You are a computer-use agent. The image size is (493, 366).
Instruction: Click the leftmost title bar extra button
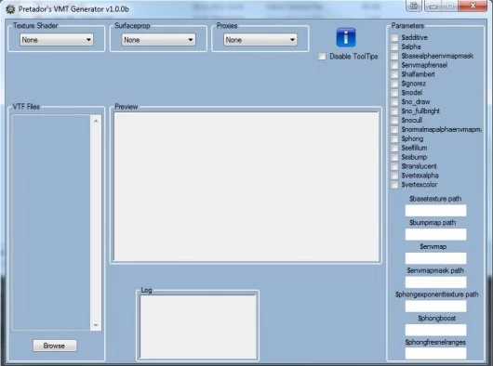[x=414, y=6]
